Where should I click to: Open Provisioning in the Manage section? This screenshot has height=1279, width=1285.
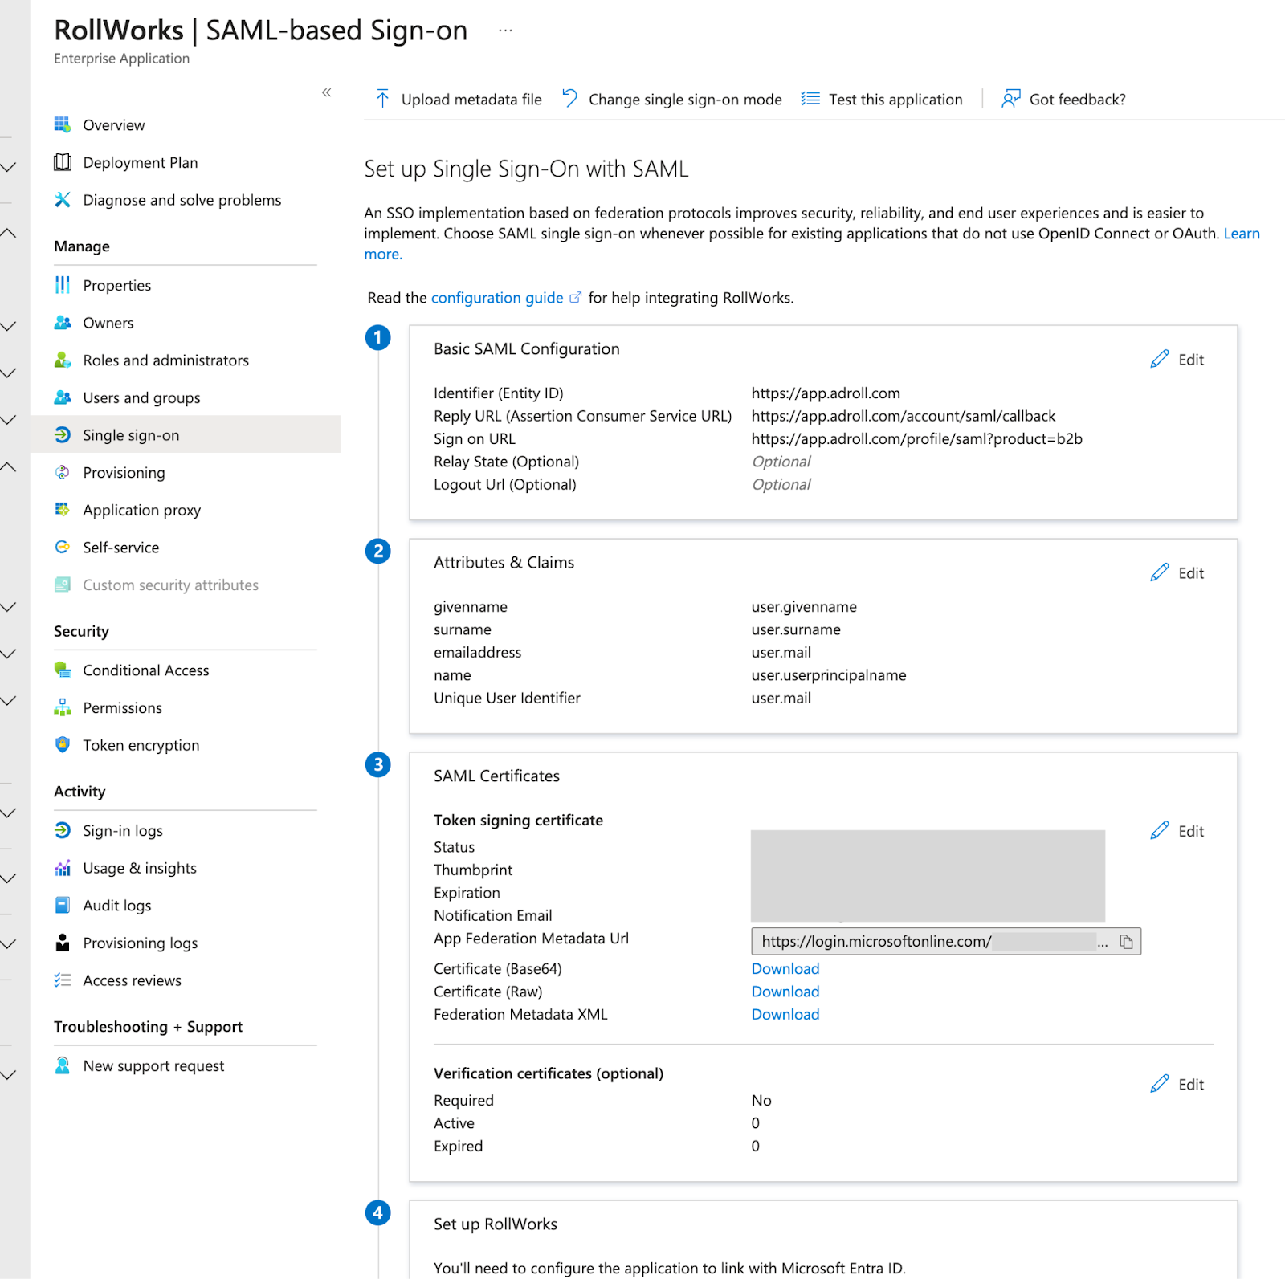(124, 473)
